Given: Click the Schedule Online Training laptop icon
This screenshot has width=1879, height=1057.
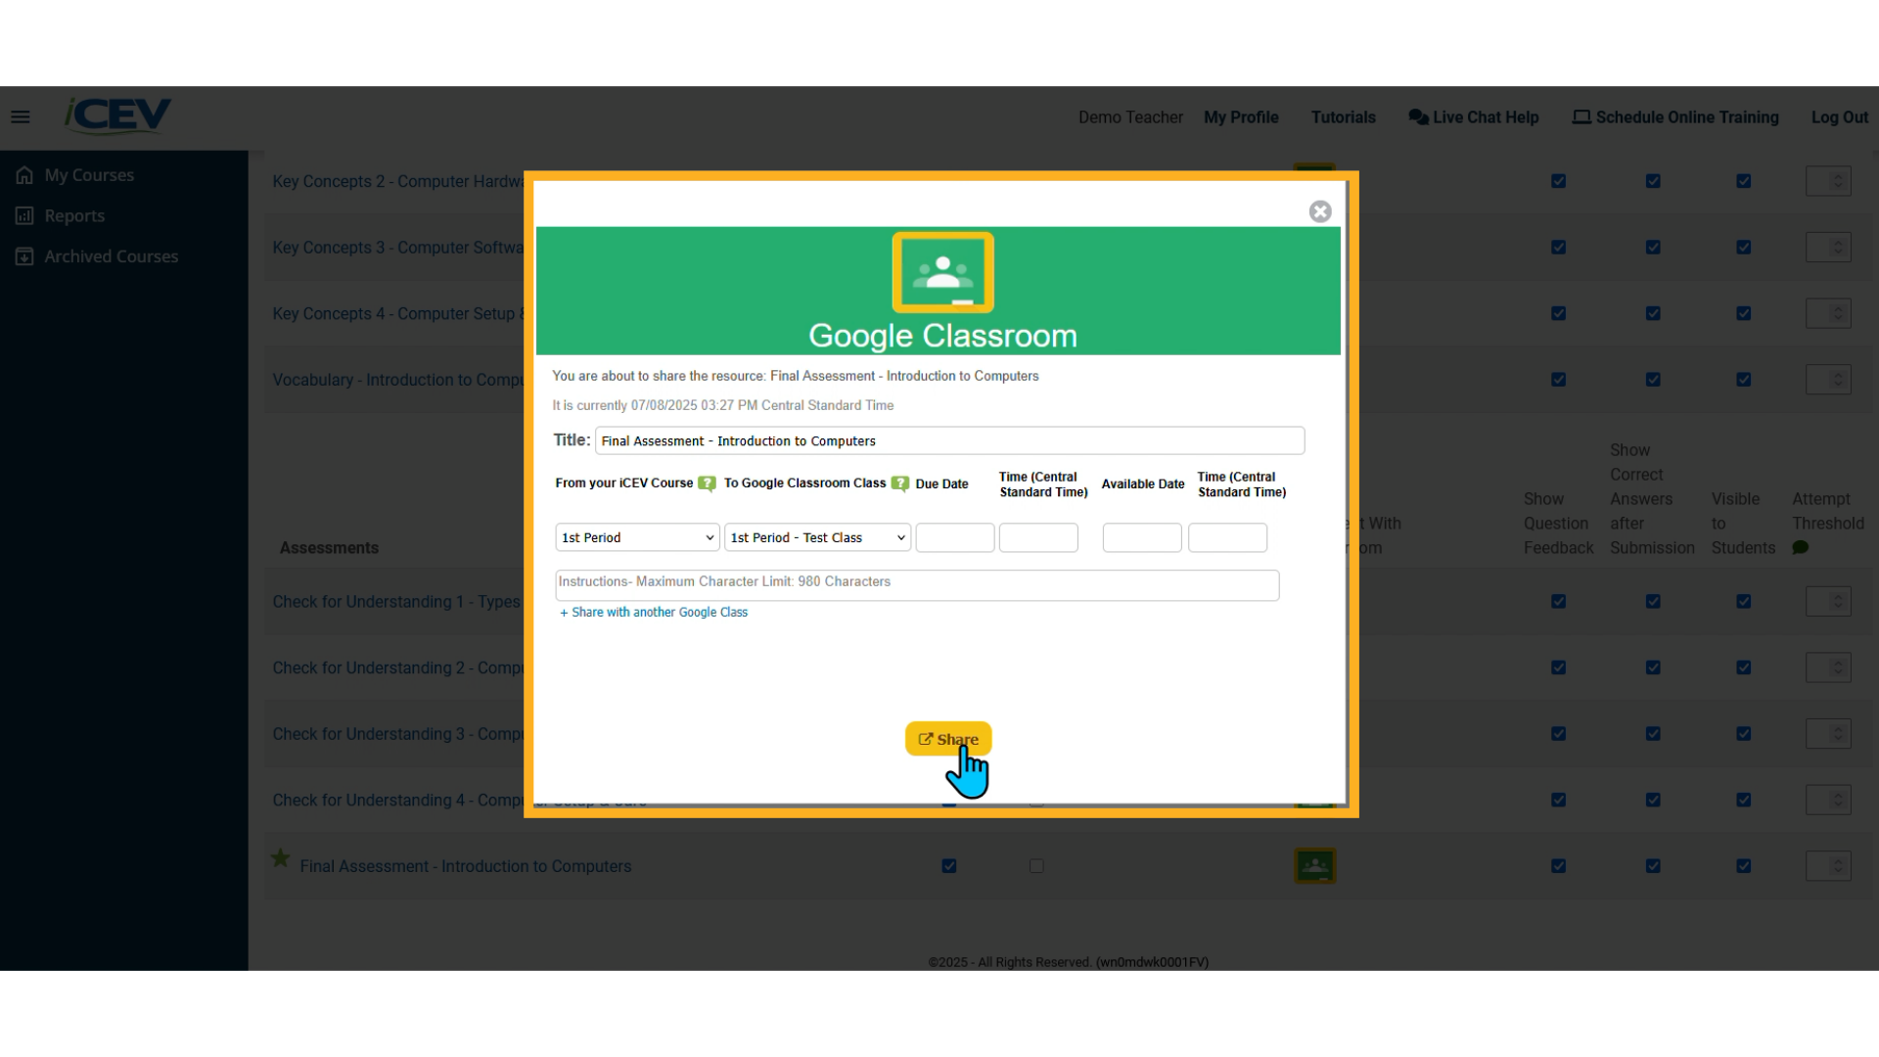Looking at the screenshot, I should tap(1581, 117).
